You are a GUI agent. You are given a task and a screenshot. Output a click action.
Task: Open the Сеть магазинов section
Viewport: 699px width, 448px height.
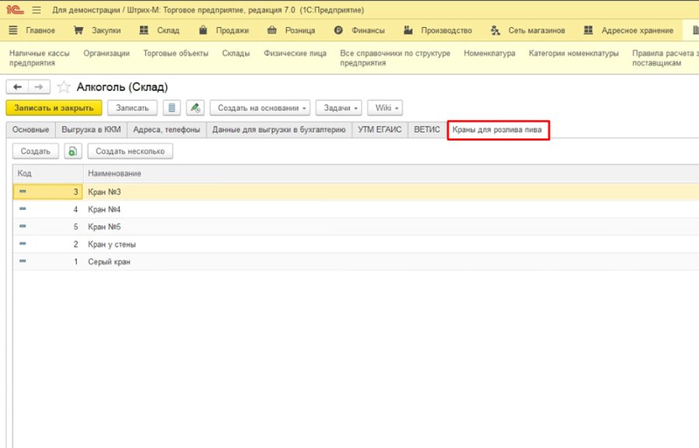528,30
